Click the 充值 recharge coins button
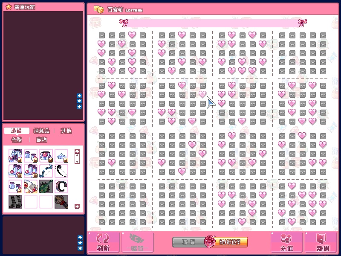341x256 pixels. point(286,242)
